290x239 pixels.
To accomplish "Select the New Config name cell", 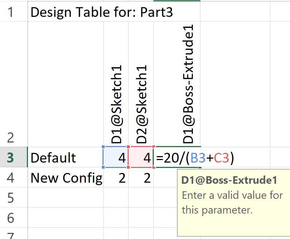I will pyautogui.click(x=66, y=177).
